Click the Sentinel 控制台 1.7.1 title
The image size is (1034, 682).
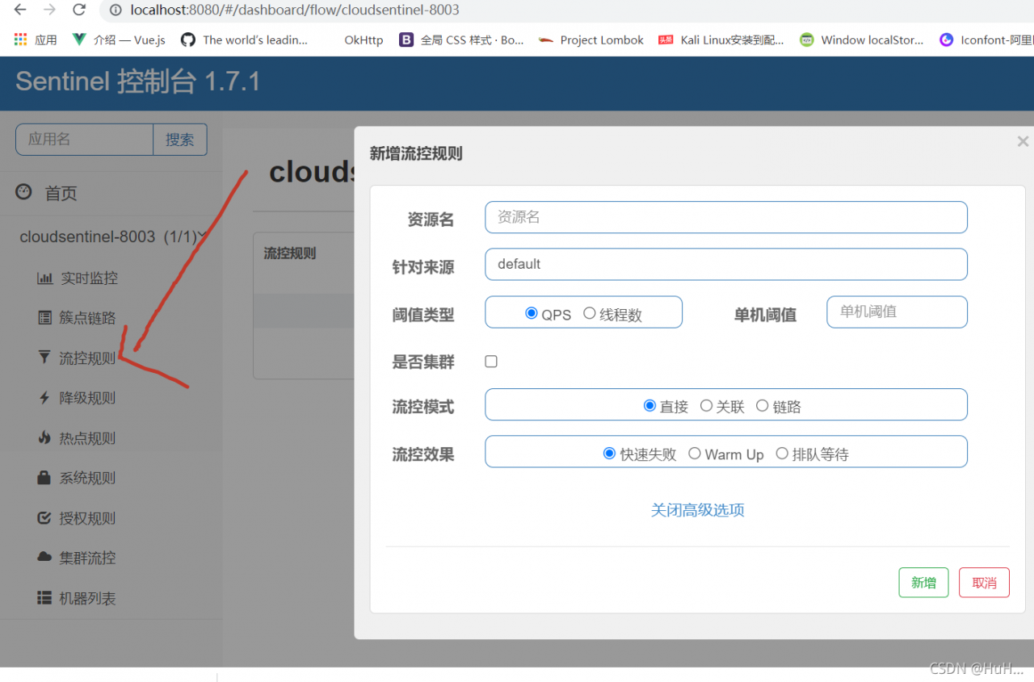(138, 82)
